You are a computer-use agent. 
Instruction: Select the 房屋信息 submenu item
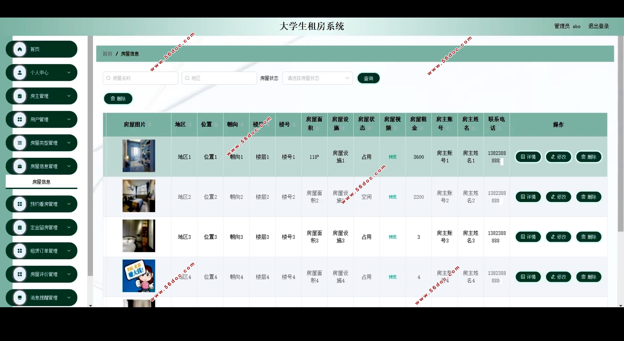tap(41, 182)
